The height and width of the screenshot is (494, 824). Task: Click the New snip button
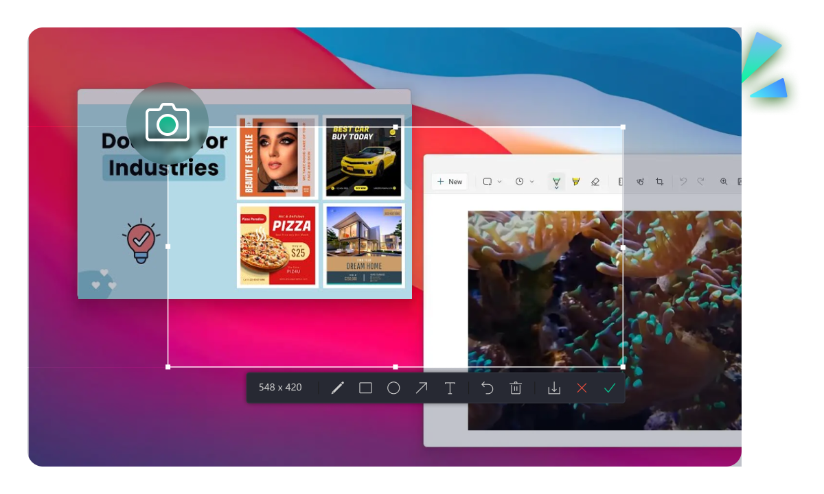point(450,182)
